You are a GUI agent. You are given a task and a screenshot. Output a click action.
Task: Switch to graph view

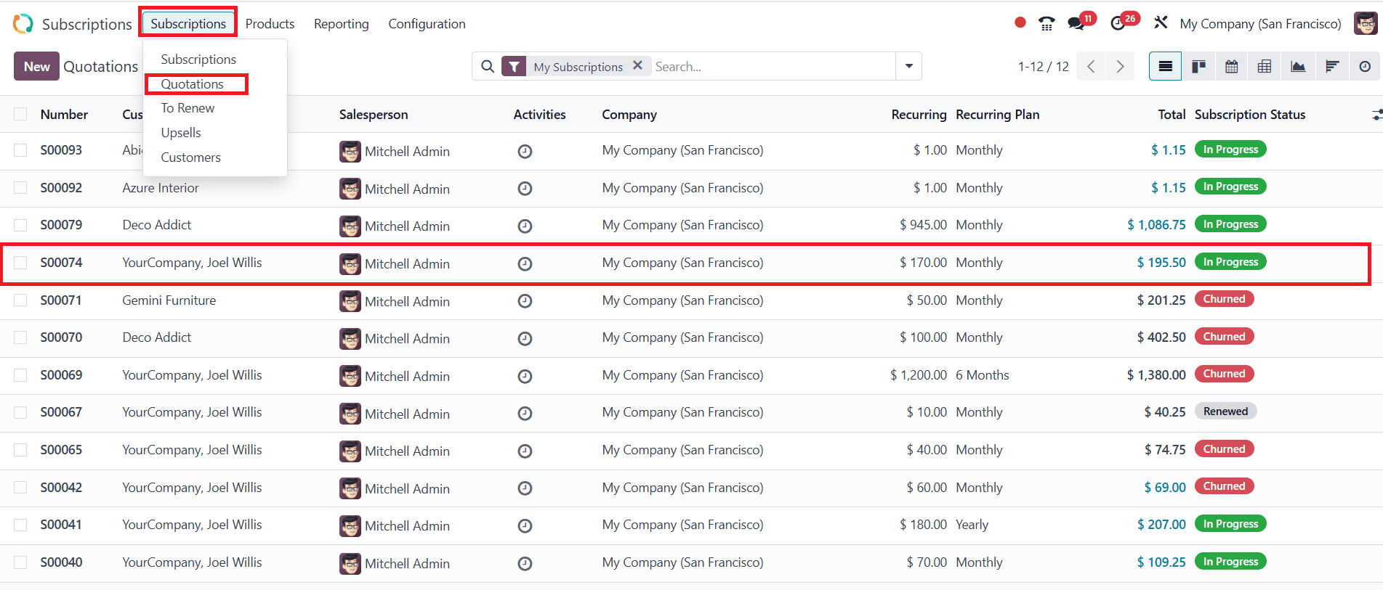click(x=1298, y=66)
